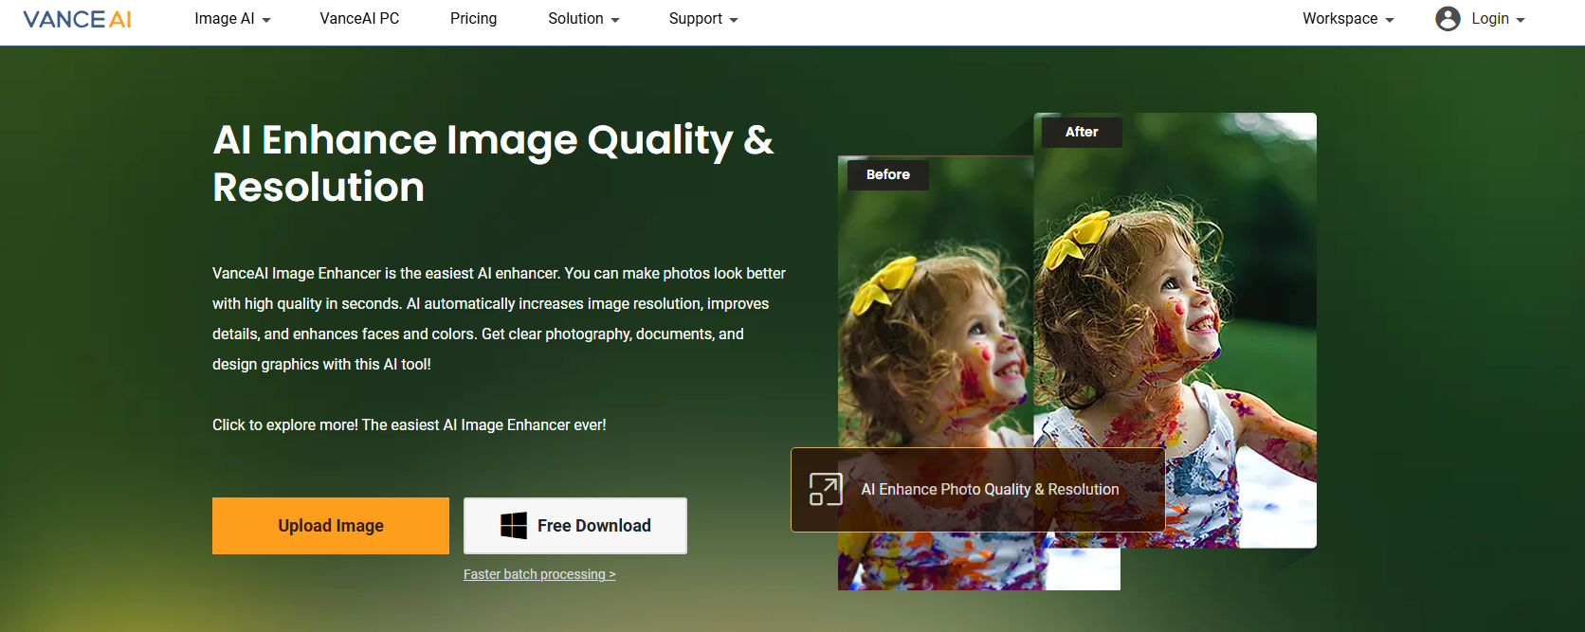1585x632 pixels.
Task: Open the Pricing page
Action: [473, 19]
